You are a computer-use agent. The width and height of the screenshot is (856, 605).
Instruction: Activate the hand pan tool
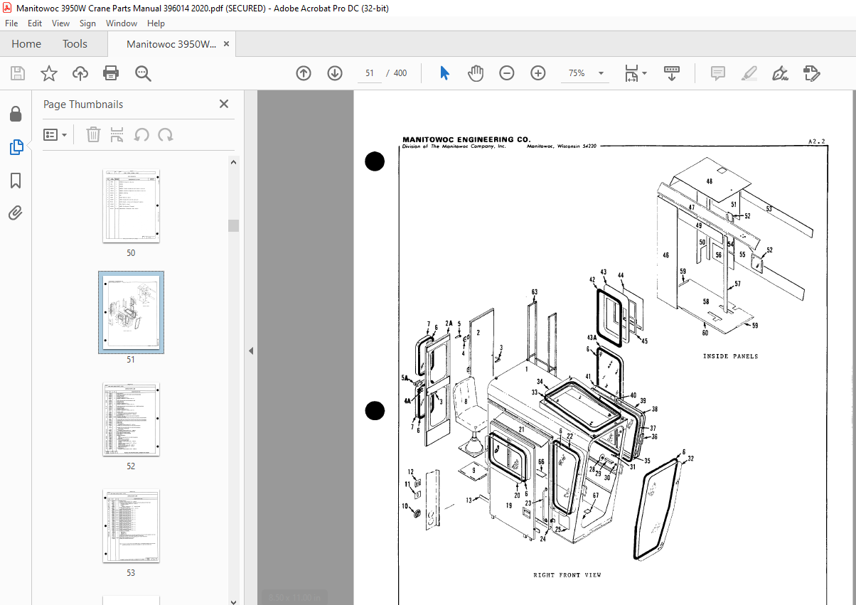click(476, 73)
